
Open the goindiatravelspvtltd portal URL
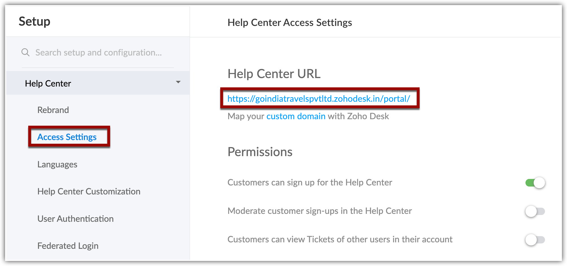click(319, 99)
